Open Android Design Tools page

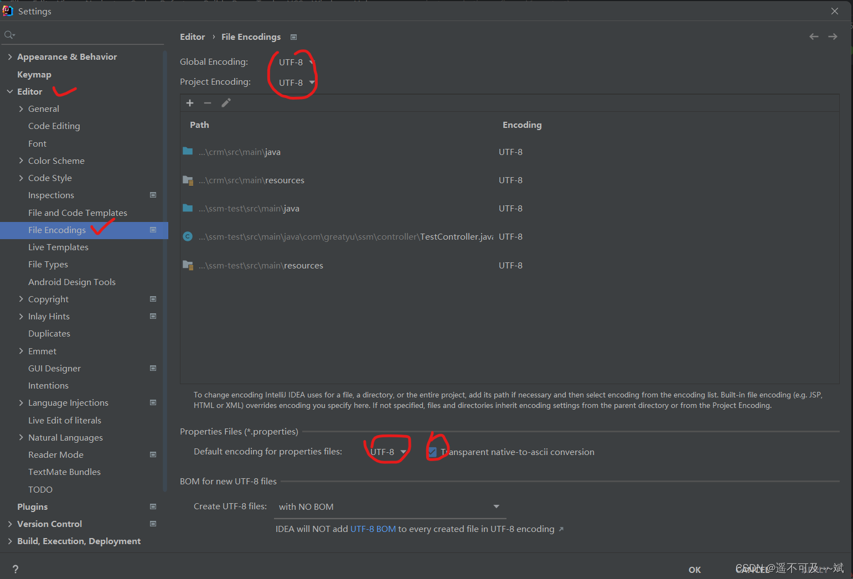tap(72, 282)
